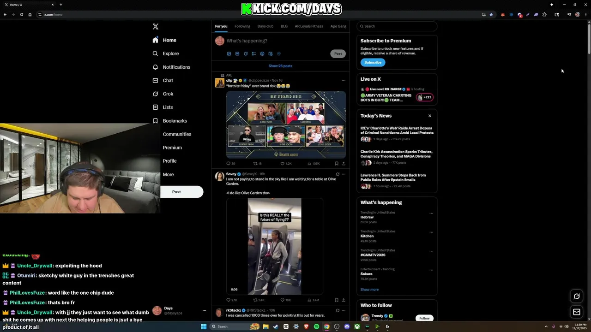
Task: Close the Today's News panel
Action: click(430, 116)
